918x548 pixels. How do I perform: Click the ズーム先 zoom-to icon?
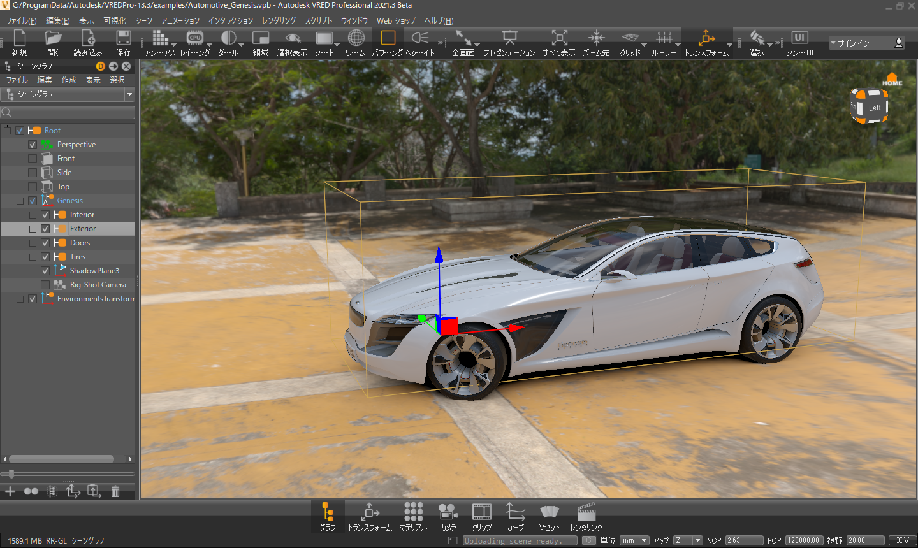point(596,43)
